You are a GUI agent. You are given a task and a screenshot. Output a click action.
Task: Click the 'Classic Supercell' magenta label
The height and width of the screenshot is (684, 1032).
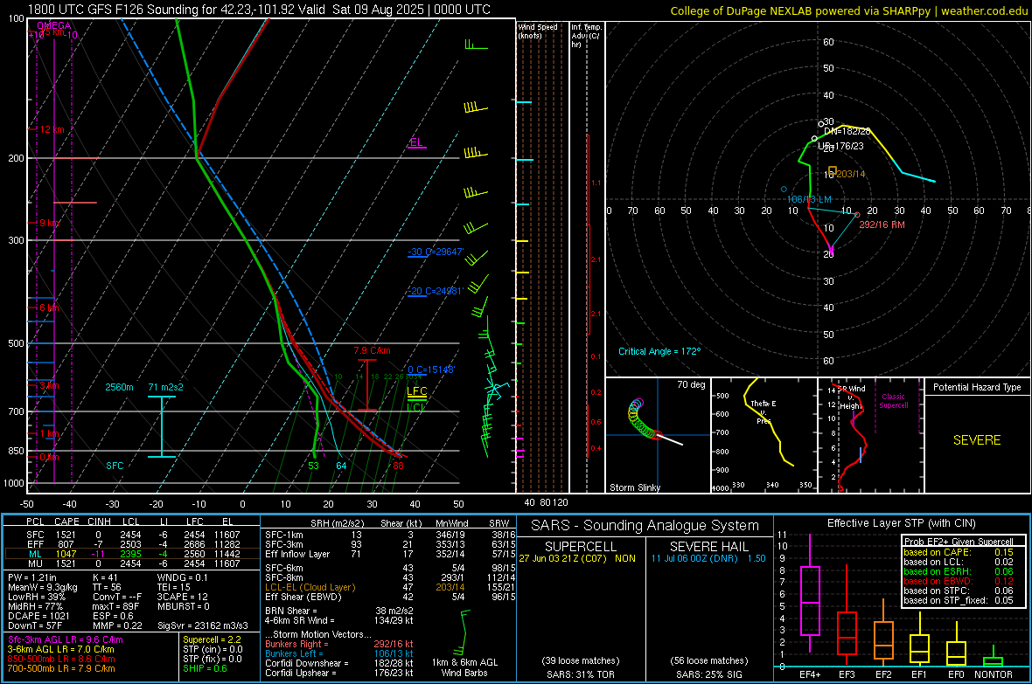pyautogui.click(x=893, y=401)
